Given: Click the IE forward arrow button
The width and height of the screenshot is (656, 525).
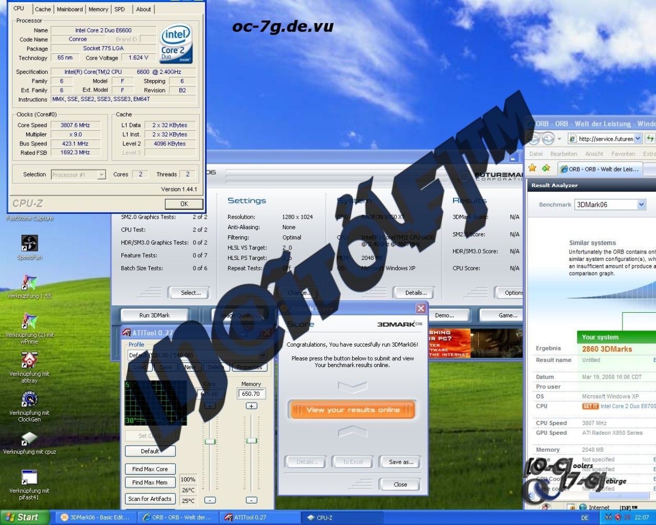Looking at the screenshot, I should point(548,139).
